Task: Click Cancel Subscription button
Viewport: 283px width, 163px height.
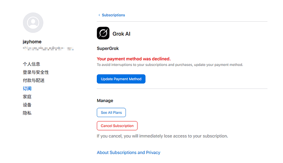Action: [x=117, y=126]
